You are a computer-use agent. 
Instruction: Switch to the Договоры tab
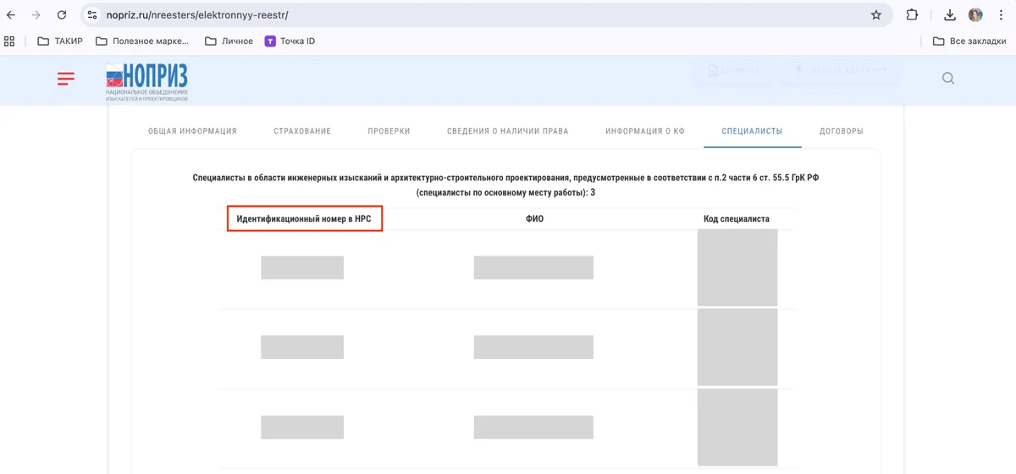[x=842, y=131]
